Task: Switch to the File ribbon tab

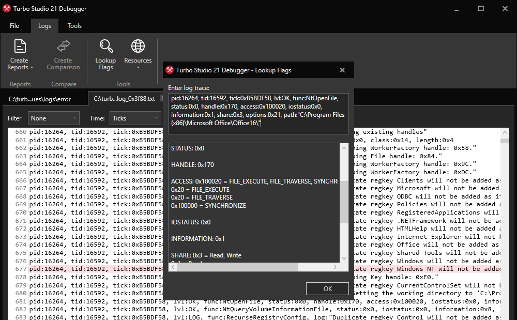Action: [x=14, y=25]
